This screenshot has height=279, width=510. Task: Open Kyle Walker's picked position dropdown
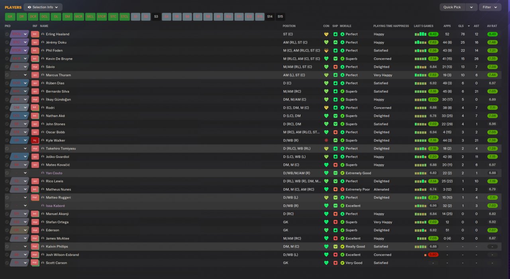(x=20, y=140)
